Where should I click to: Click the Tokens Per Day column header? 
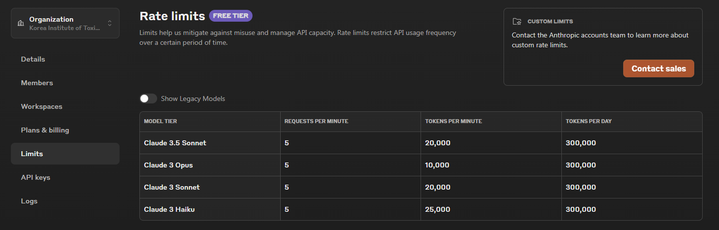tap(589, 121)
